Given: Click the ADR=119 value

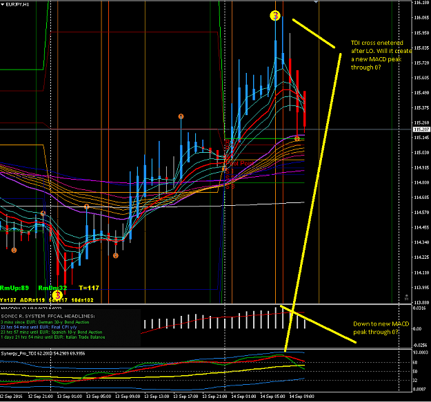Looking at the screenshot, I should [x=32, y=300].
